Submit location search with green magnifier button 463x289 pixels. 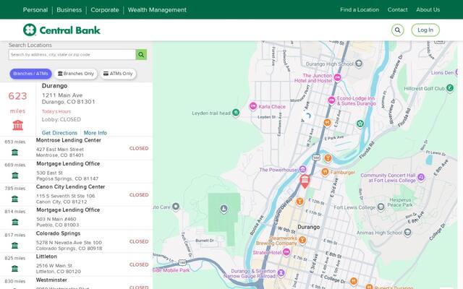point(141,55)
